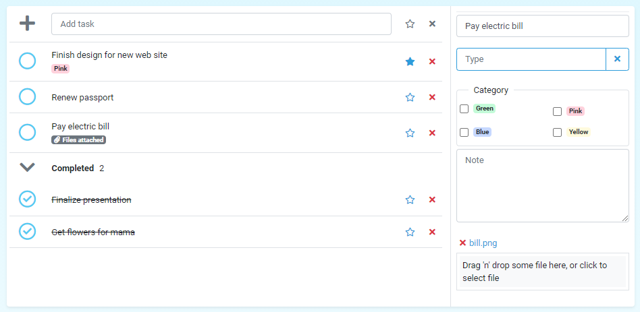Screen dimensions: 640x312
Task: Star the Renew passport task
Action: point(410,97)
